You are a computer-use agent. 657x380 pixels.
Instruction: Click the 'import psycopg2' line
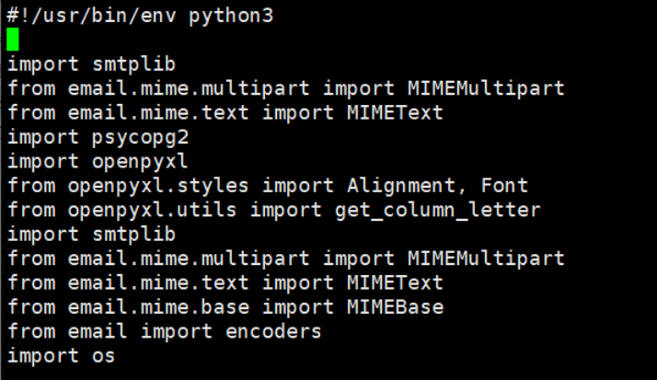tap(98, 137)
